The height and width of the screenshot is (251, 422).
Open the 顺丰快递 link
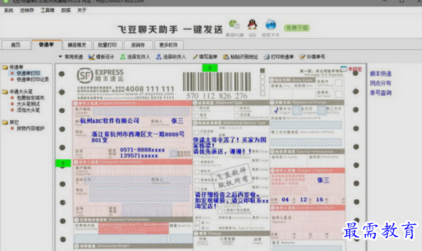click(x=380, y=74)
